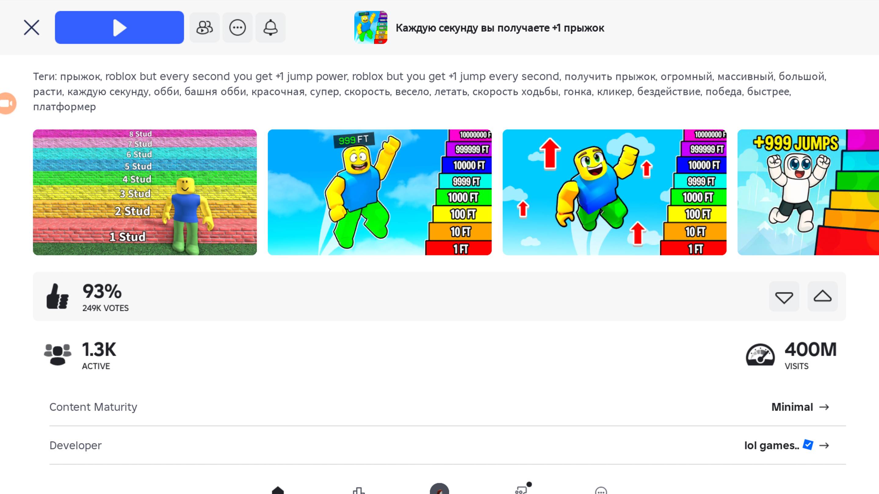Open the Developer row
879x494 pixels.
point(447,445)
